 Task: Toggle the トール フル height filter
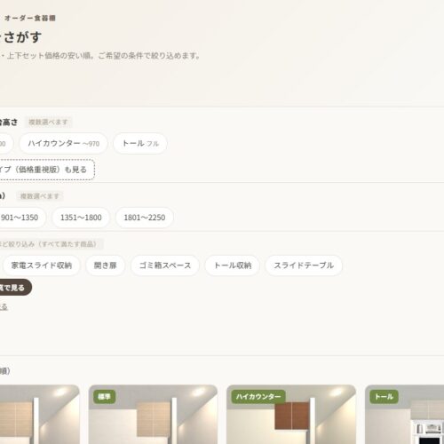(x=140, y=144)
